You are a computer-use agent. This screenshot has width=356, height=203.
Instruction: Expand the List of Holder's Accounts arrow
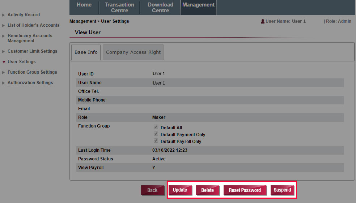(3, 25)
